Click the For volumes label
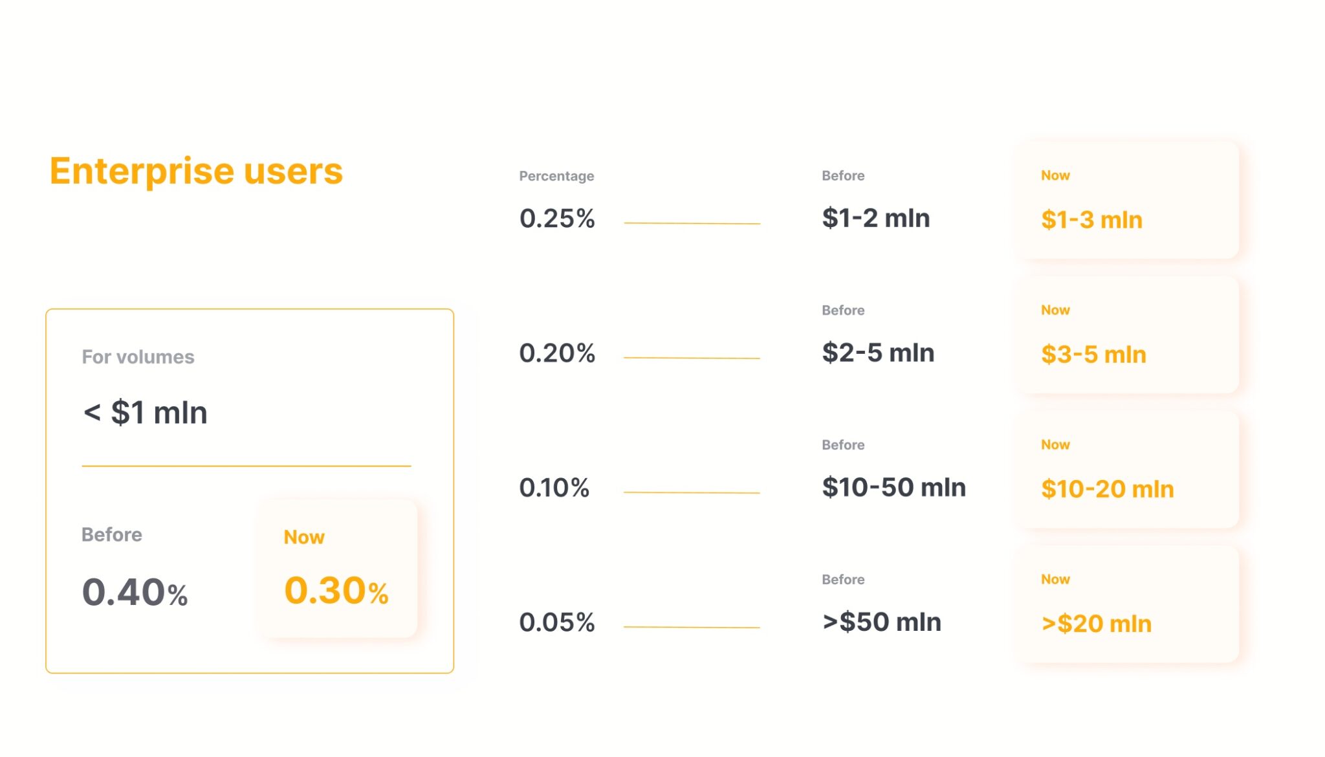1325x757 pixels. click(138, 357)
